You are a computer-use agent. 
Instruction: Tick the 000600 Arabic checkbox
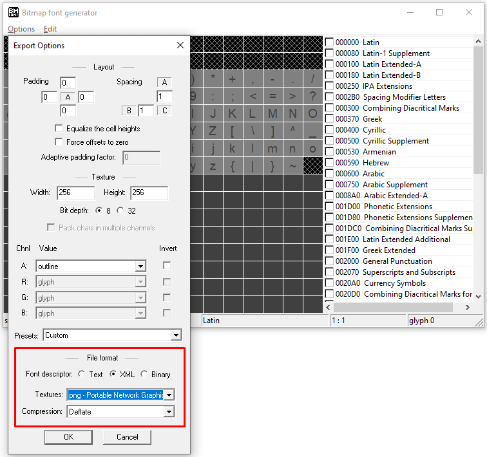(x=329, y=173)
